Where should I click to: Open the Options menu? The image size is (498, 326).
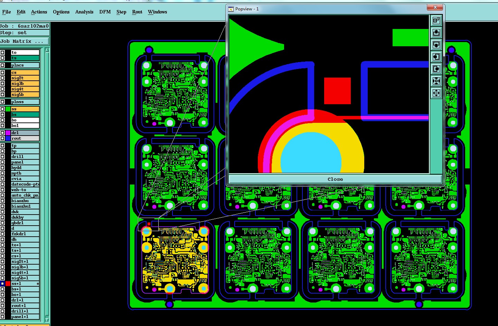[x=61, y=12]
